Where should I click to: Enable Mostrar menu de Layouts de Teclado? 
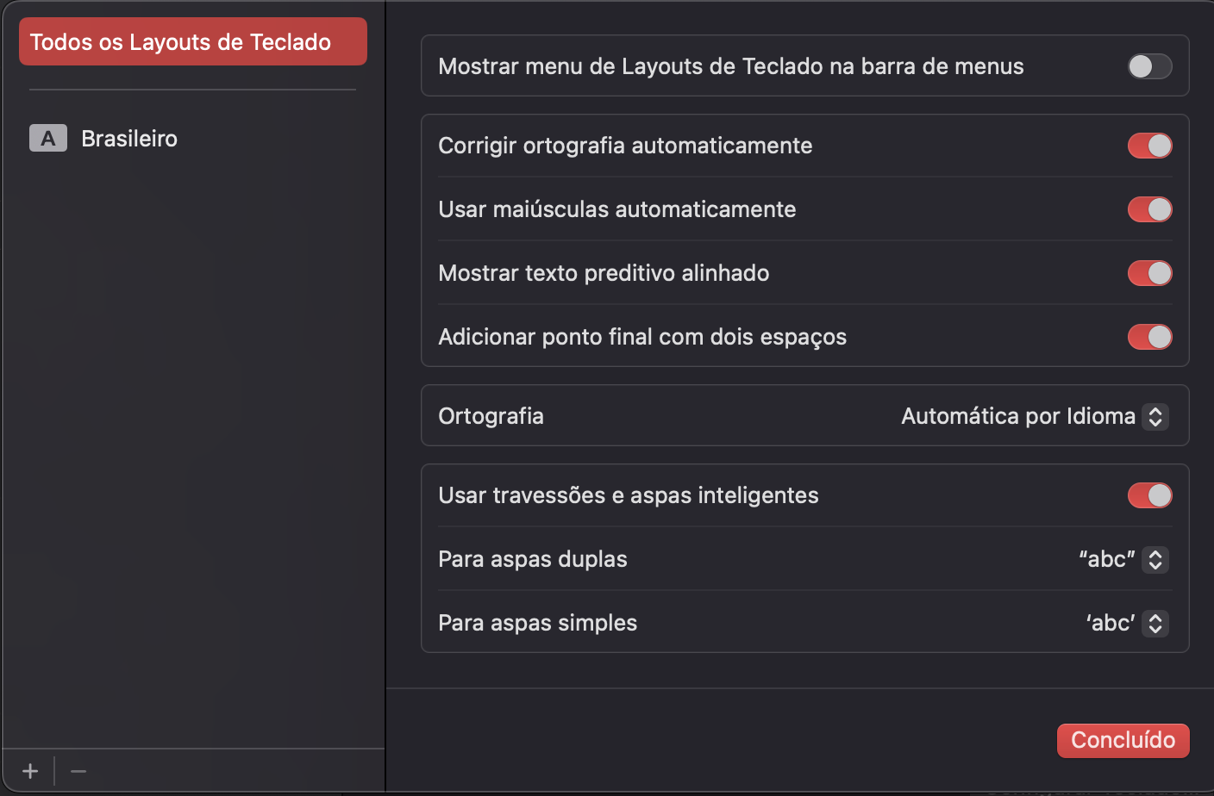coord(1149,66)
